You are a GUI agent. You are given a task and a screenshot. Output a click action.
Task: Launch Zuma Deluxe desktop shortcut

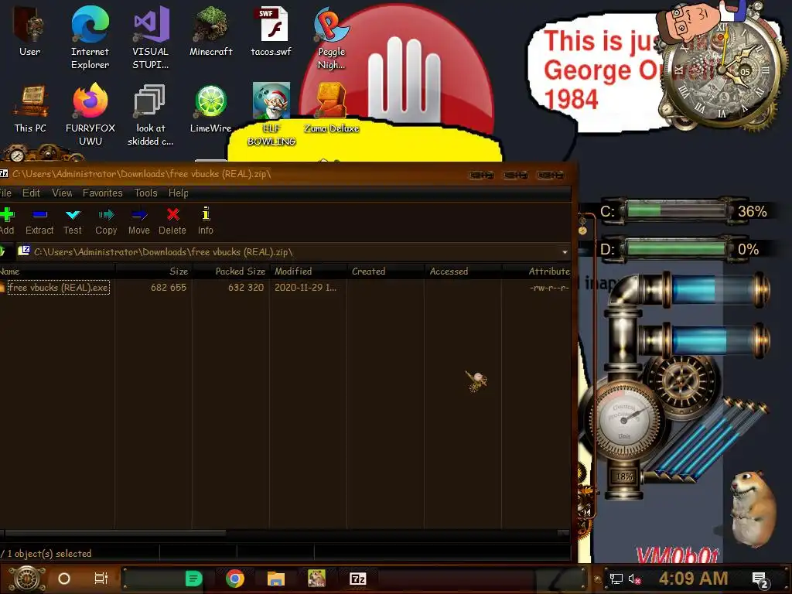(331, 108)
